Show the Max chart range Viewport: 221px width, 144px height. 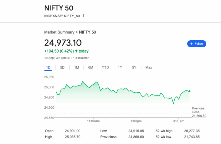click(x=149, y=67)
